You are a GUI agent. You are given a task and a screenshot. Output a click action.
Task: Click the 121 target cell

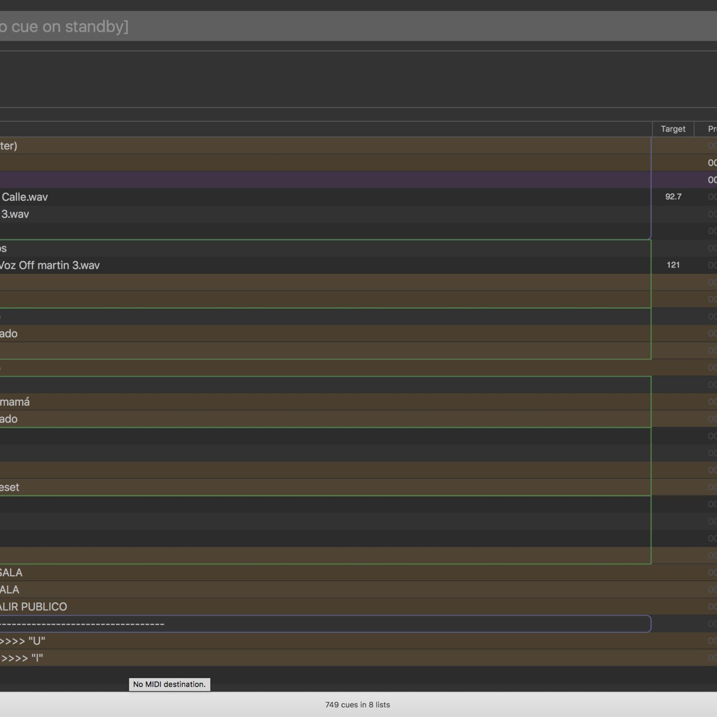pos(673,265)
